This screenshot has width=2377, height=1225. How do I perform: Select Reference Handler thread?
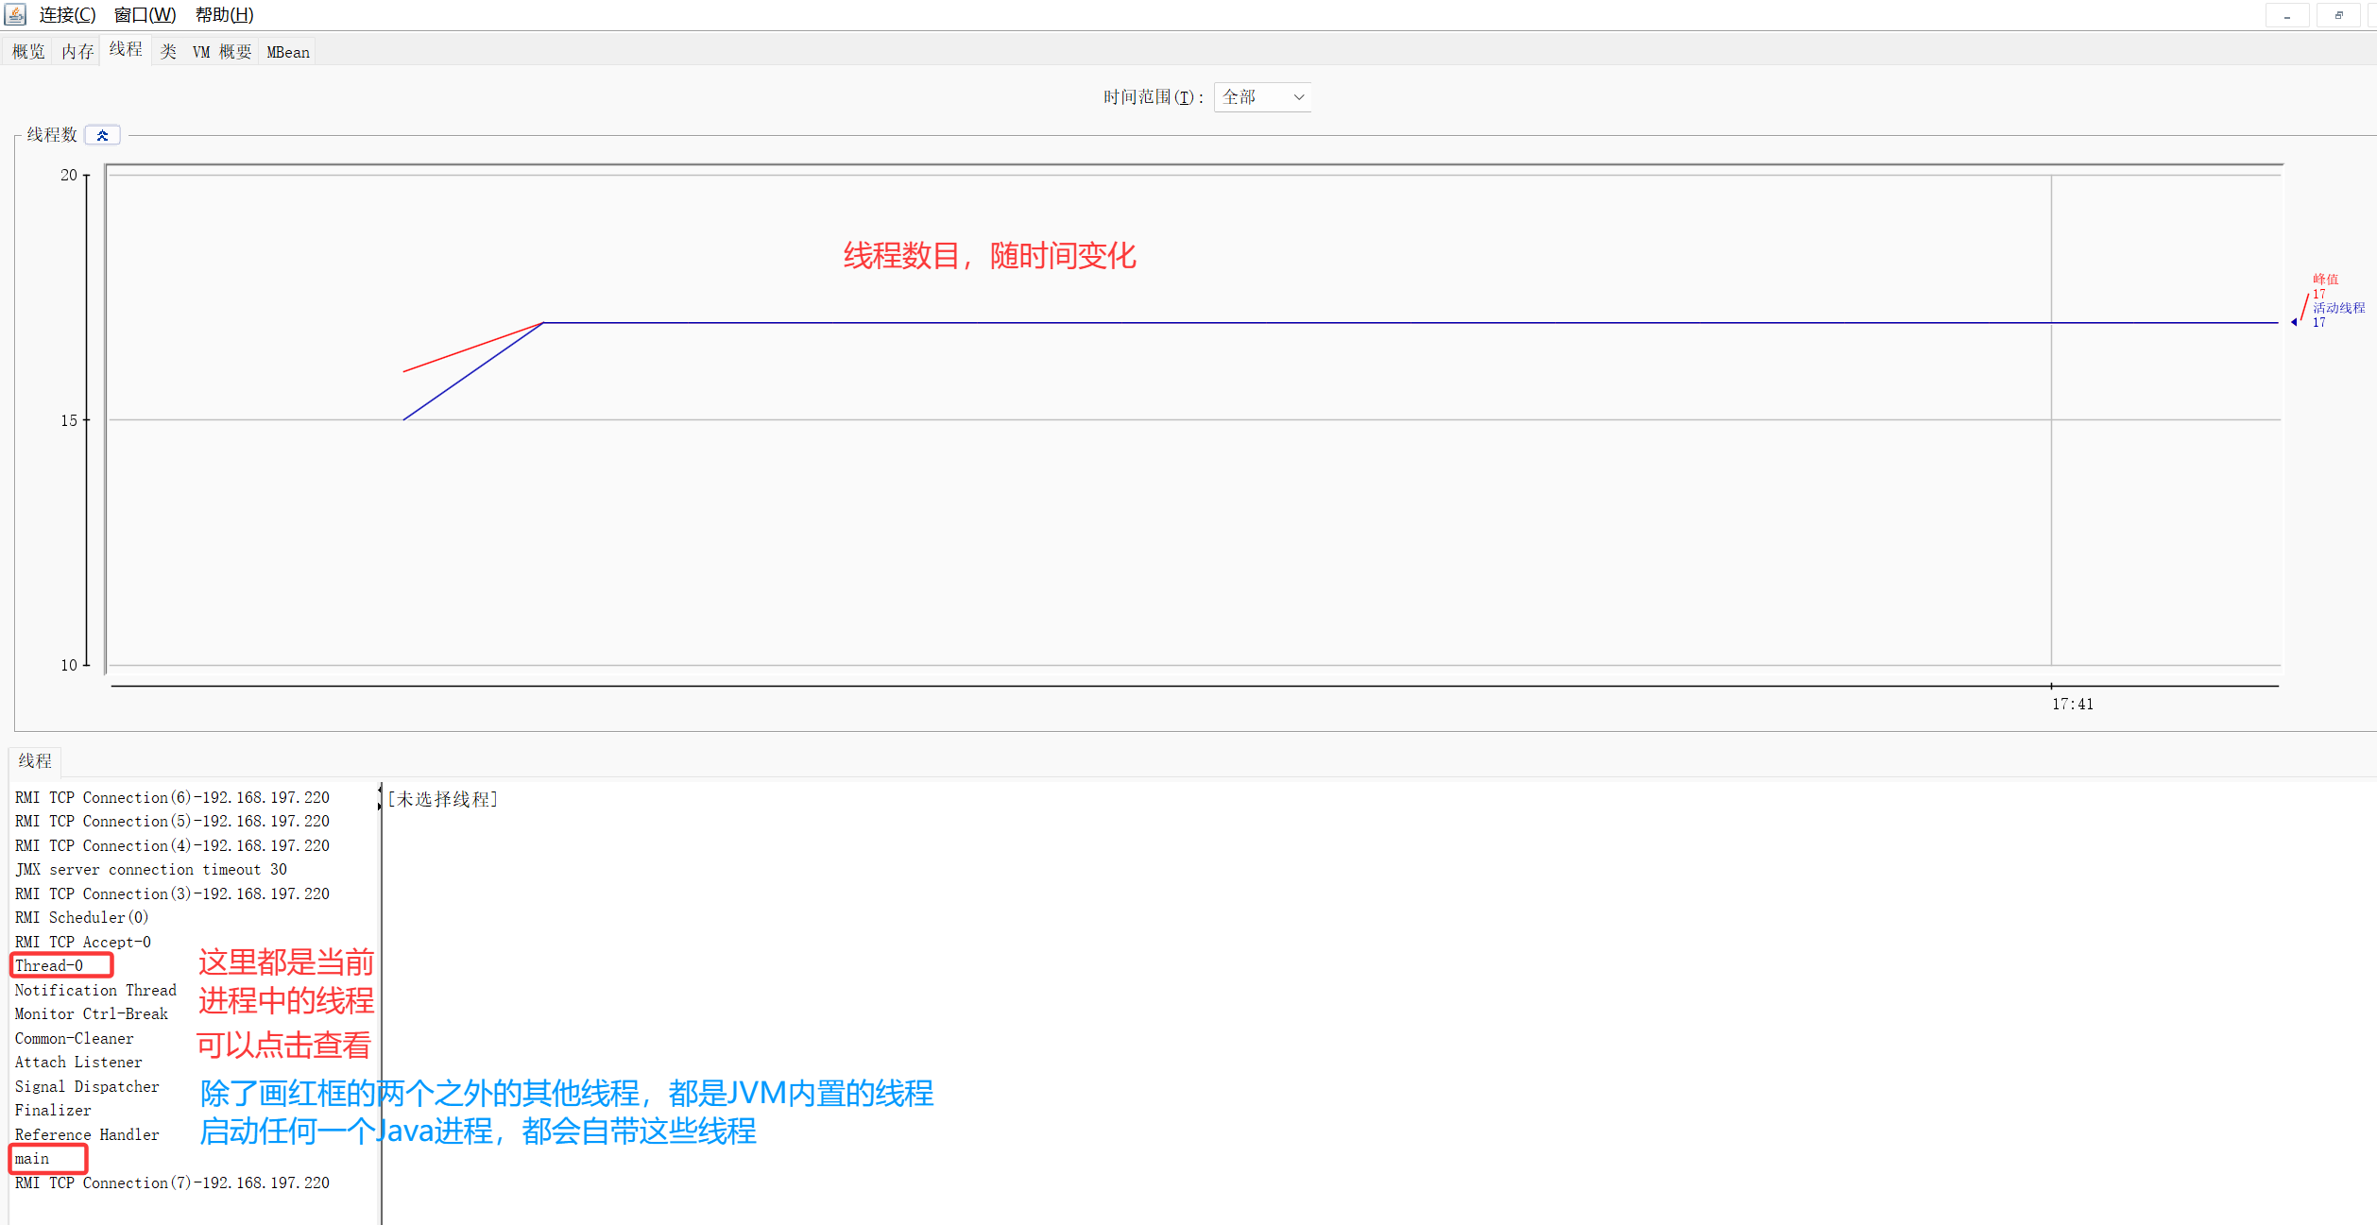(x=87, y=1134)
